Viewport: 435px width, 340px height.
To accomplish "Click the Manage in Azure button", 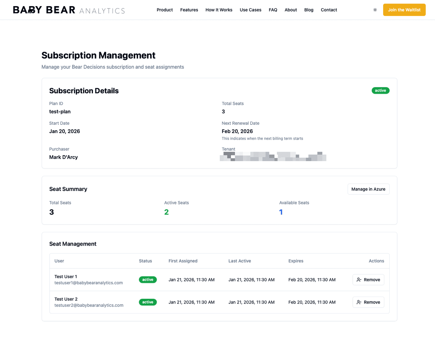I will [x=368, y=189].
